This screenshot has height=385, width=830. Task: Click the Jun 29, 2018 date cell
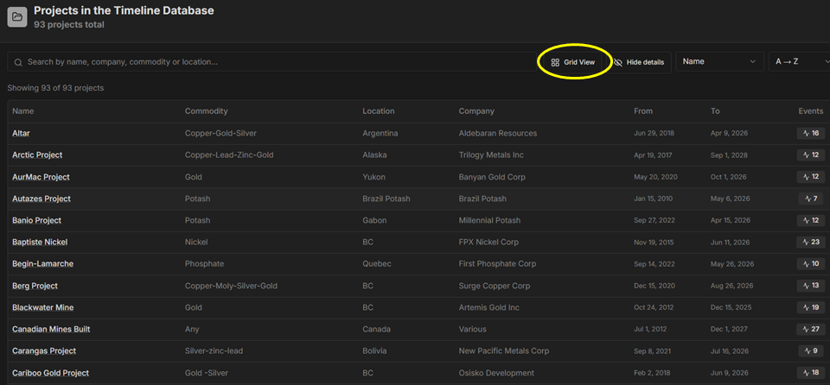[654, 133]
